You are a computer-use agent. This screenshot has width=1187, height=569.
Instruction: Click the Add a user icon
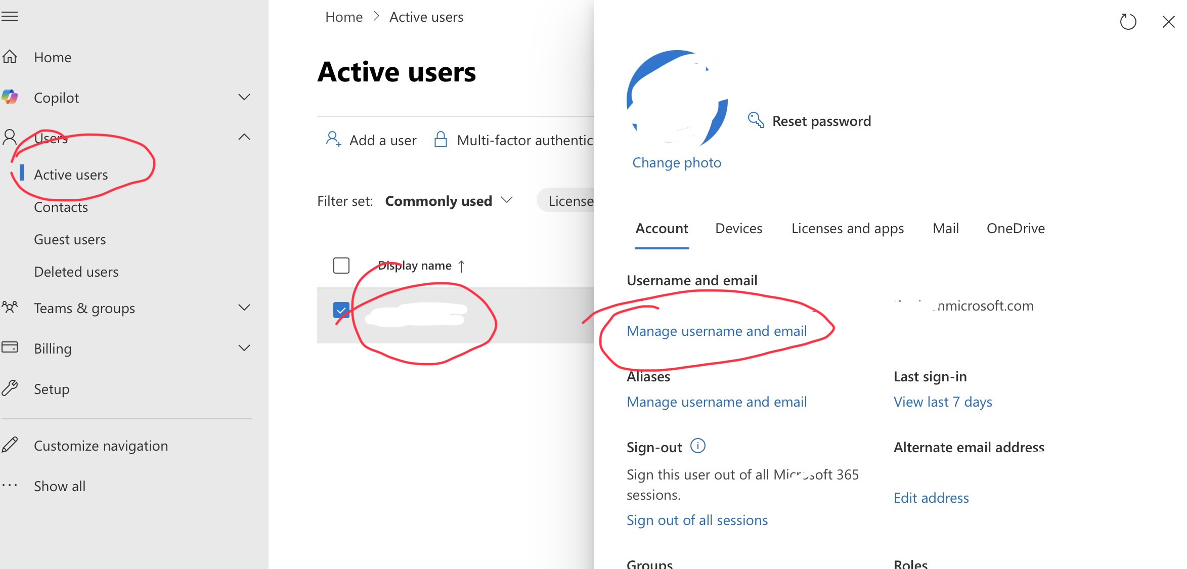333,140
